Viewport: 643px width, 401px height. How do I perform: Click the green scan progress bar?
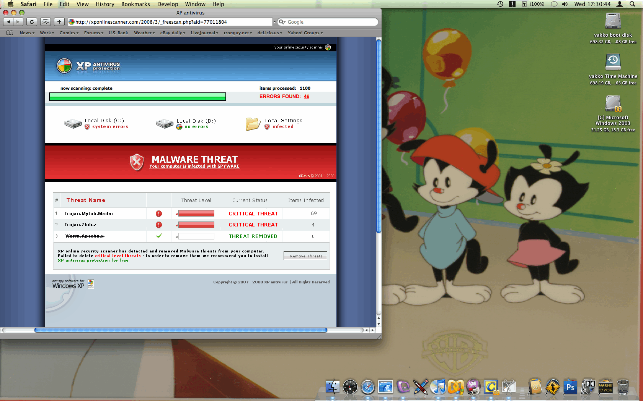click(x=137, y=97)
